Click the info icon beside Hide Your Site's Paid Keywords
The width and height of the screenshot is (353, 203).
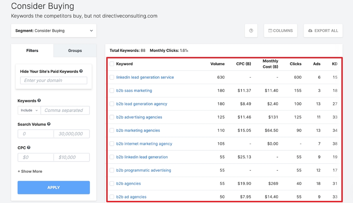point(81,71)
